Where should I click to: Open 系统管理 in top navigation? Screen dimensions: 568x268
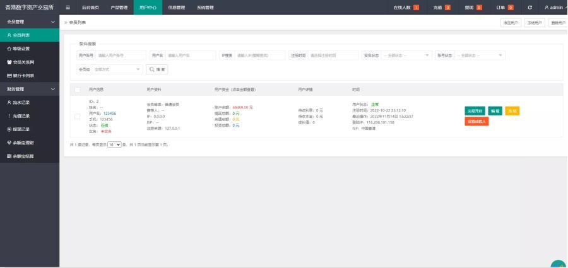pos(205,7)
